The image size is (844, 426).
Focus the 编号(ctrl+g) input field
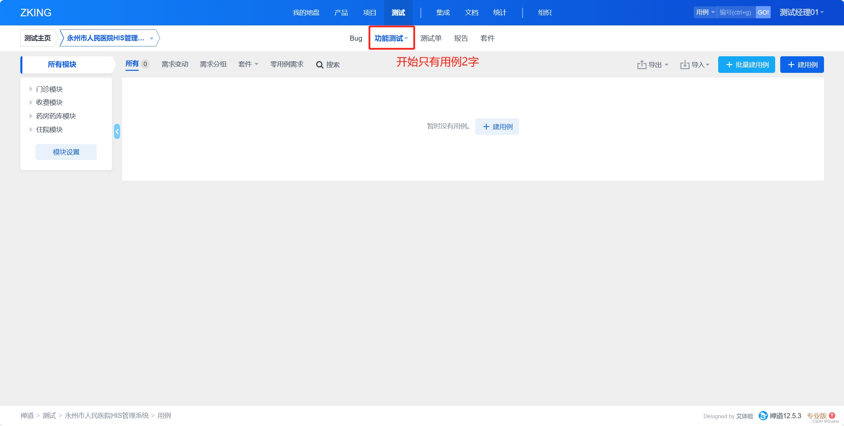click(x=735, y=13)
